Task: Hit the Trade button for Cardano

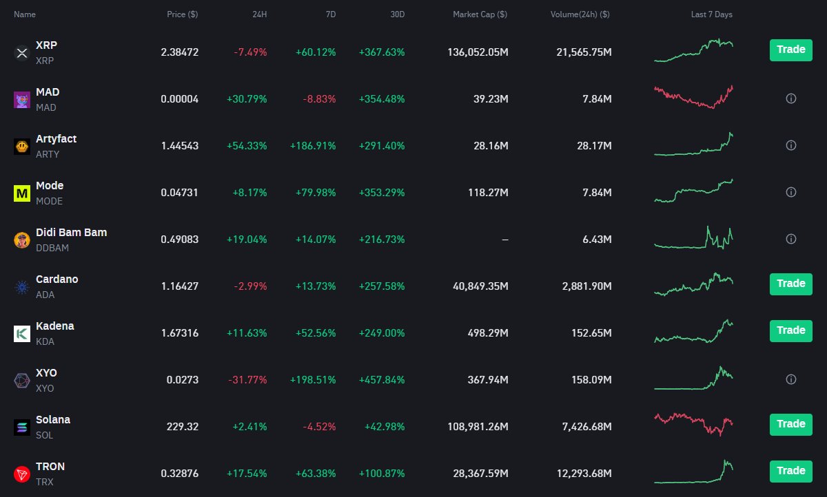Action: 791,284
